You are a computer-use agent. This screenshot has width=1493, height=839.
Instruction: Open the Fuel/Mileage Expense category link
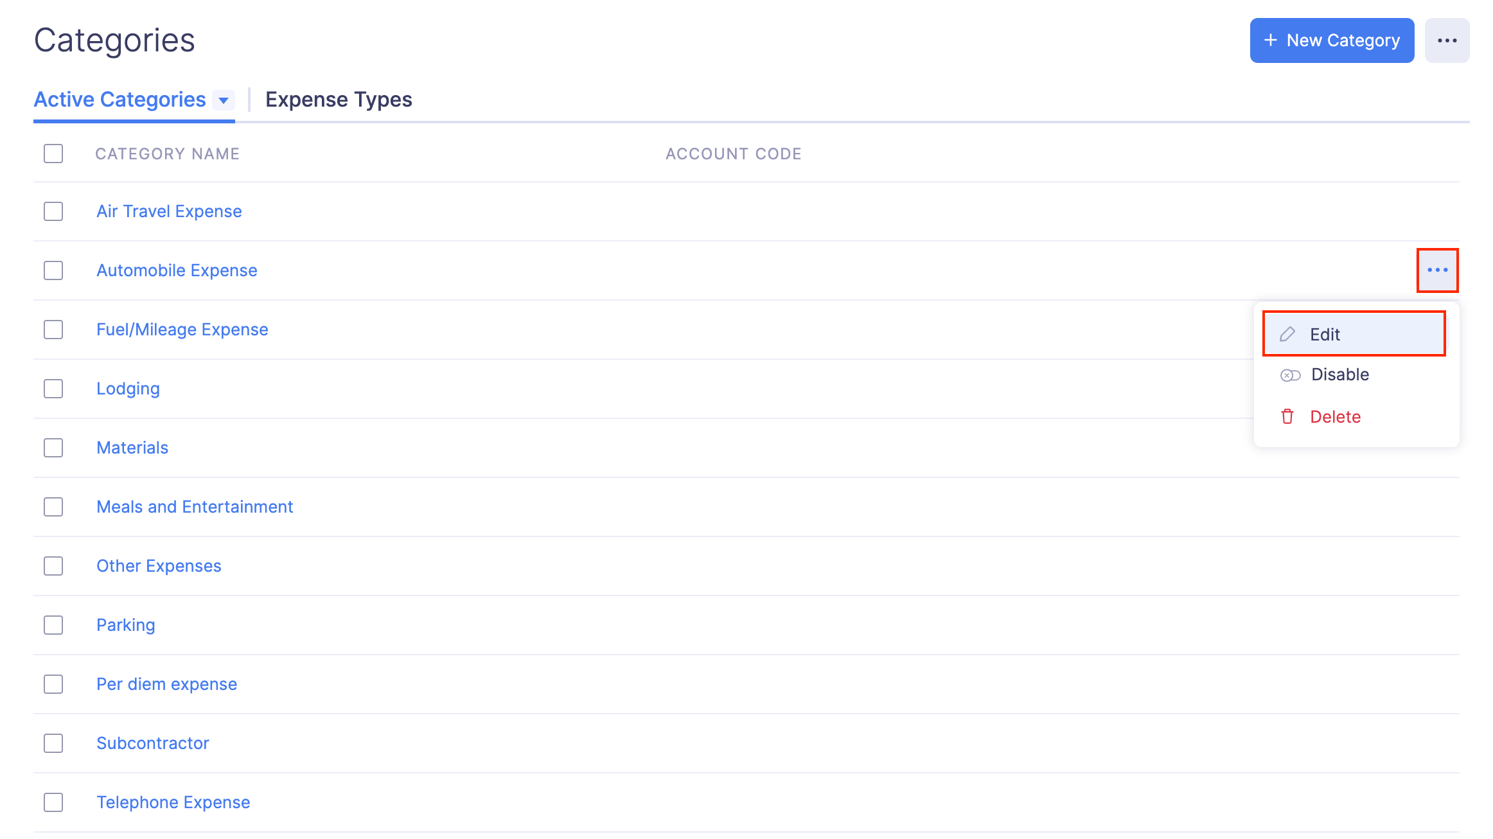pyautogui.click(x=182, y=330)
